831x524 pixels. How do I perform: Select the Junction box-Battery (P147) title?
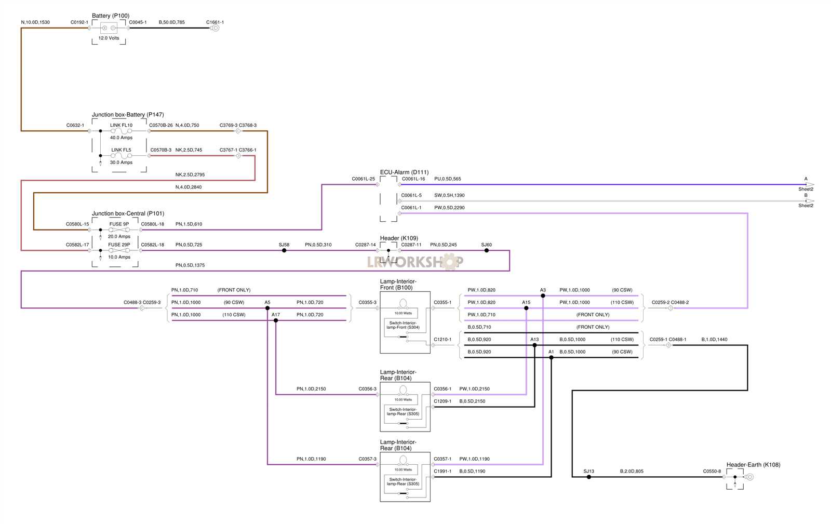(128, 114)
